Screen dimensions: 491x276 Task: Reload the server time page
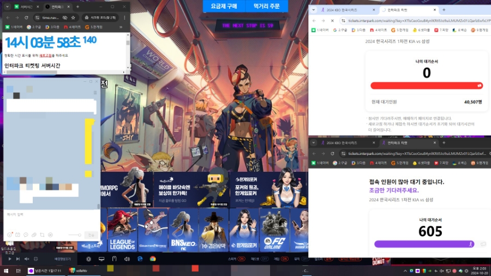pyautogui.click(x=26, y=17)
